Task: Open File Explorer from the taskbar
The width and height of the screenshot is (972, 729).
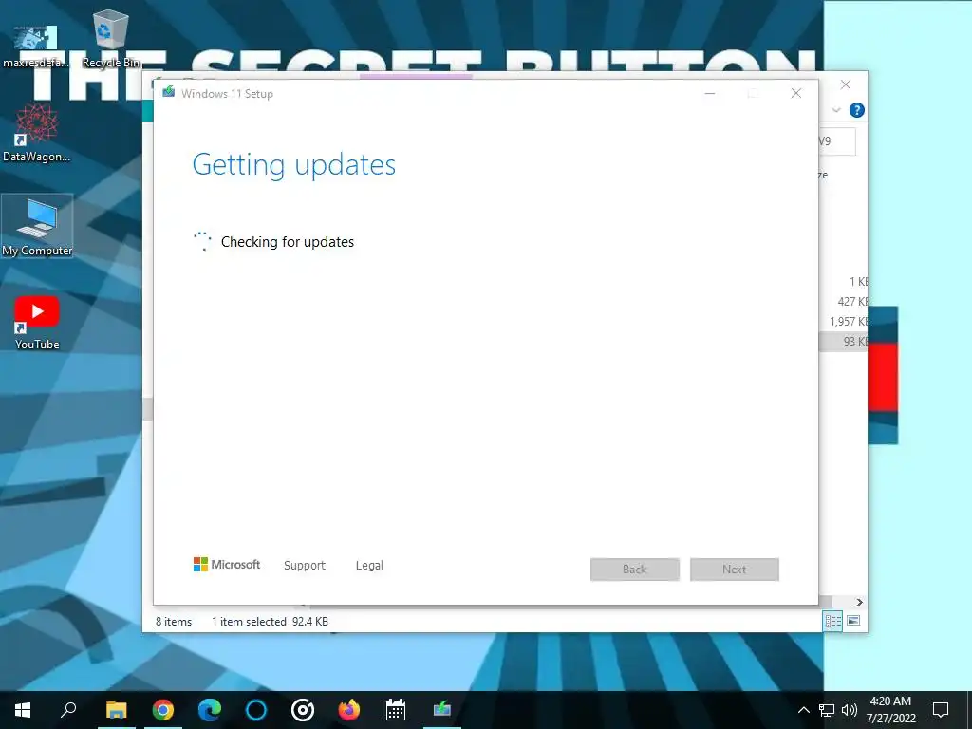Action: (x=116, y=710)
